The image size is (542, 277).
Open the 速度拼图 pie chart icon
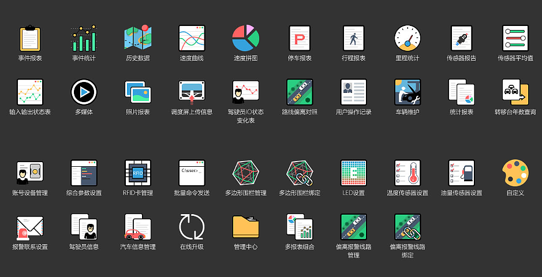pos(246,38)
